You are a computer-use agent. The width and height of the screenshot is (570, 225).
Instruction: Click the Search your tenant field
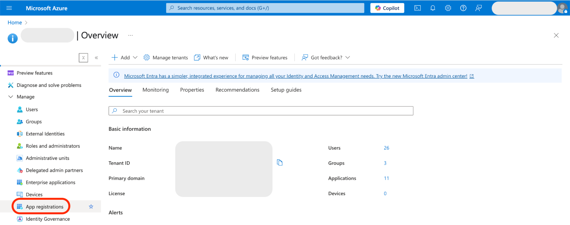[261, 111]
